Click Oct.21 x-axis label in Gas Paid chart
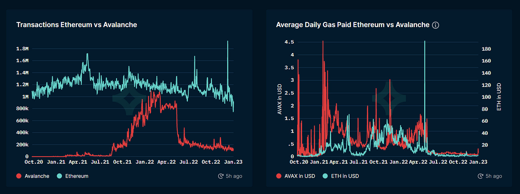 tap(378, 162)
